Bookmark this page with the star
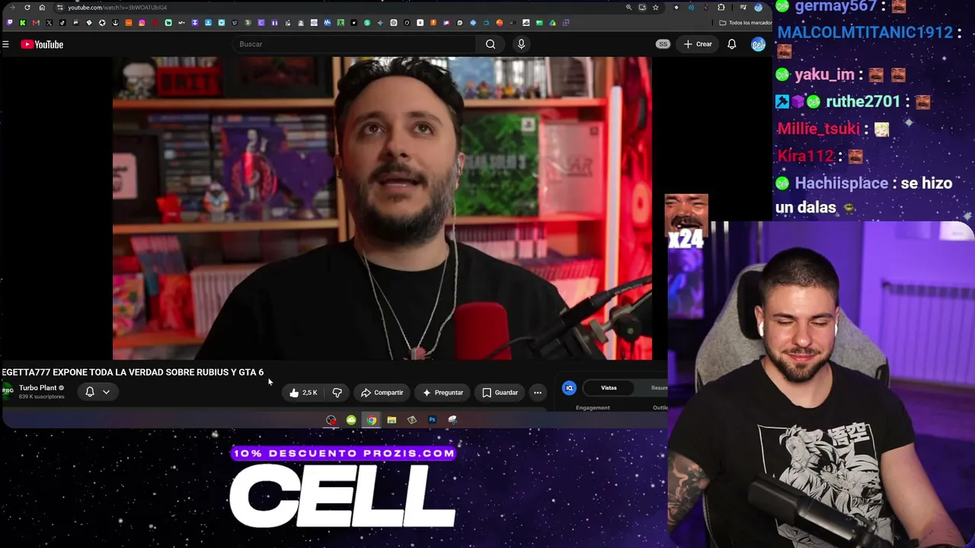Screen dimensions: 975x548 [x=655, y=8]
